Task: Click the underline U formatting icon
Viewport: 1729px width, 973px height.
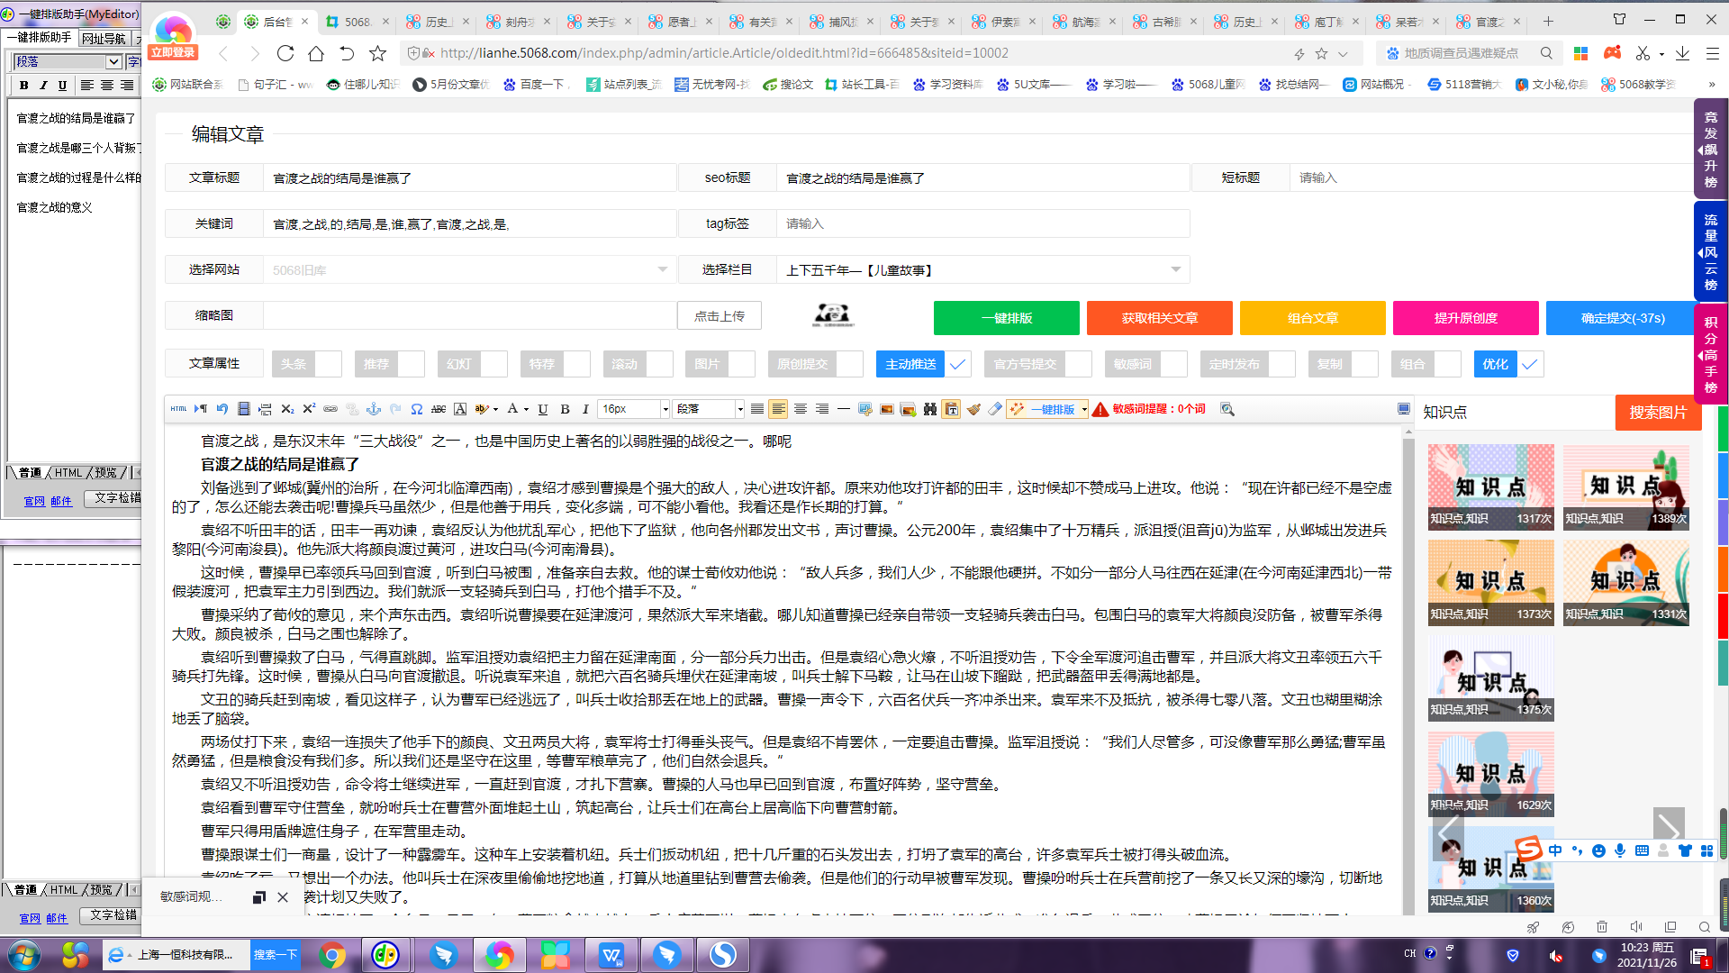Action: point(543,409)
